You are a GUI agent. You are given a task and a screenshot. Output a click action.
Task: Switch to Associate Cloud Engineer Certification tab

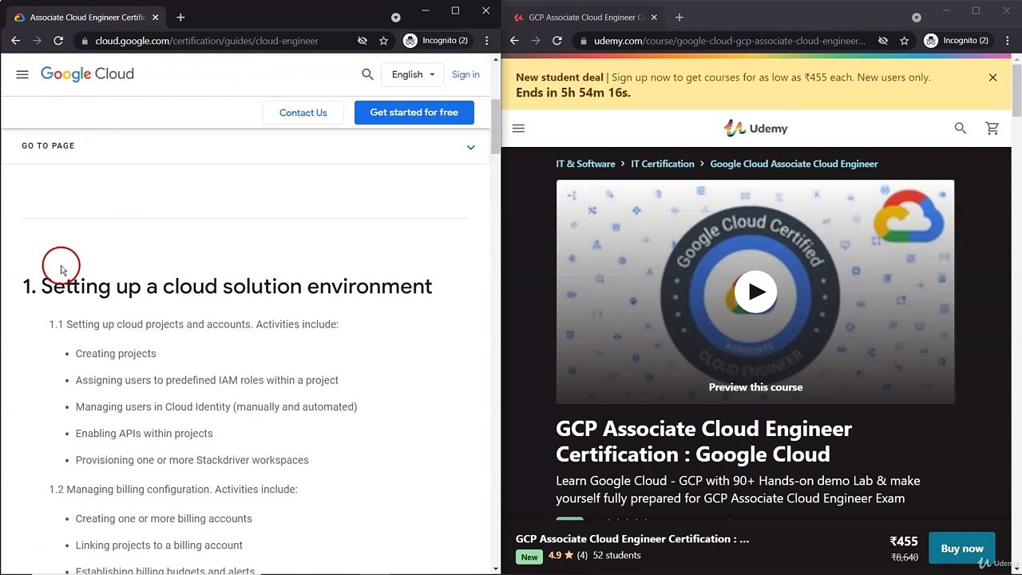(86, 18)
